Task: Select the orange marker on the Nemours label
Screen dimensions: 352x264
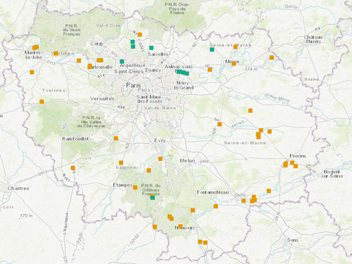Action: (x=180, y=226)
